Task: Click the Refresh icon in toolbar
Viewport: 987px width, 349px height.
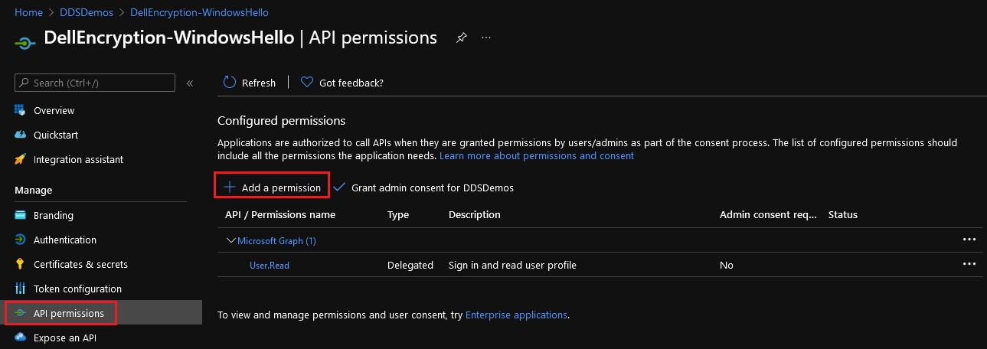Action: coord(230,83)
